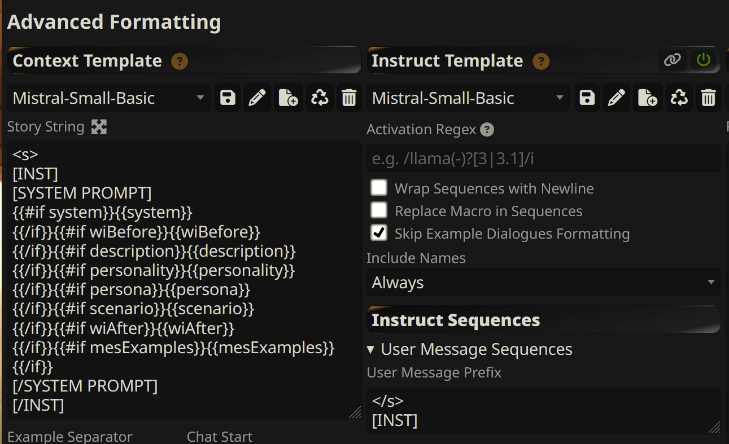Viewport: 729px width, 444px height.
Task: Open Context Template help question mark
Action: 180,61
